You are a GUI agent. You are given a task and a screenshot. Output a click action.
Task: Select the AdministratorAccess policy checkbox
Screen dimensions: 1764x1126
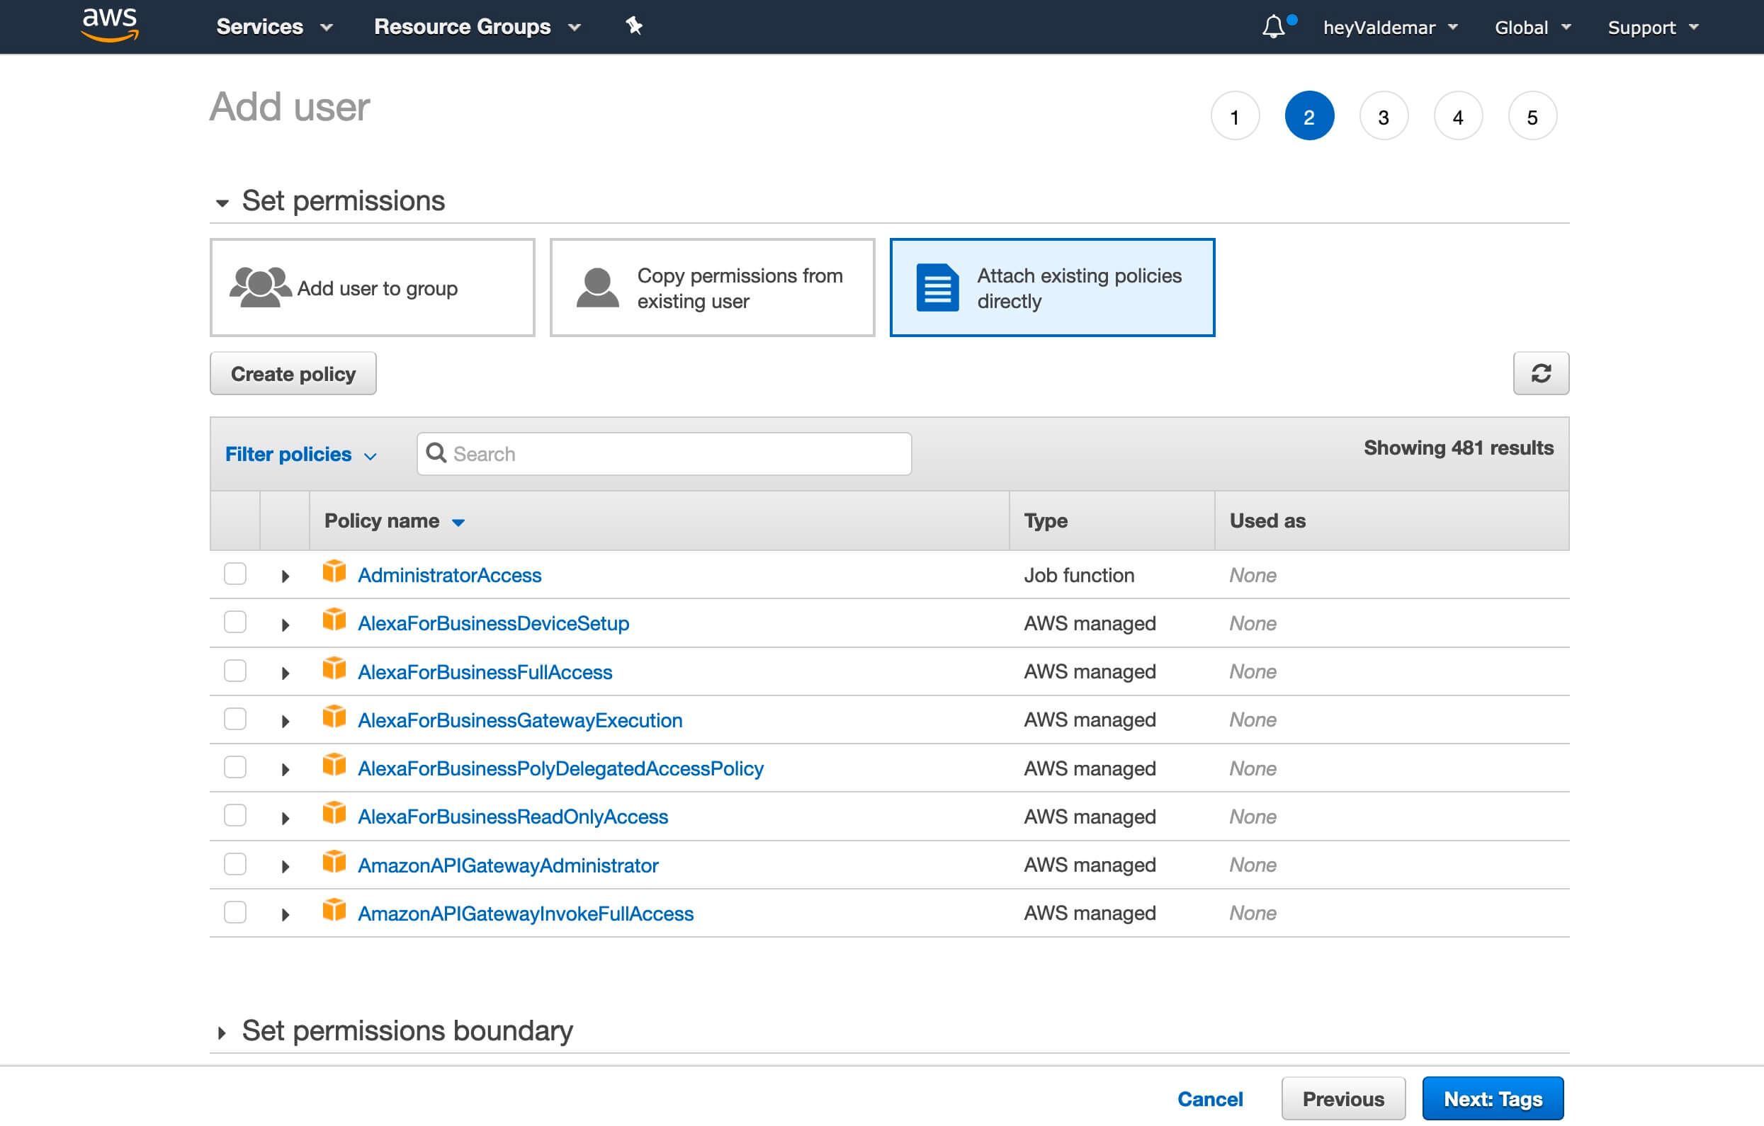[x=235, y=574]
